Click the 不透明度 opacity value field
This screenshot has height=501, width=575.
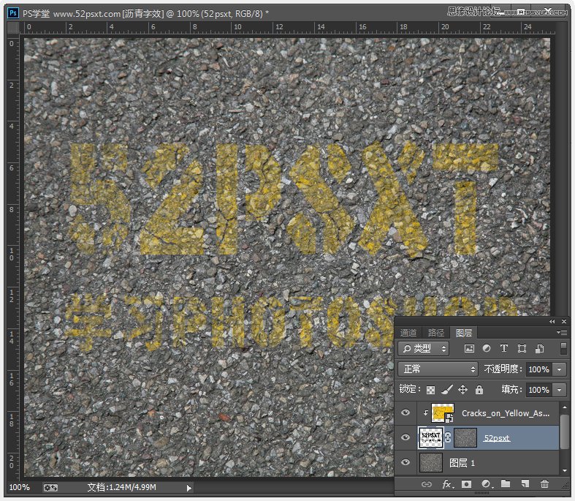coord(539,369)
